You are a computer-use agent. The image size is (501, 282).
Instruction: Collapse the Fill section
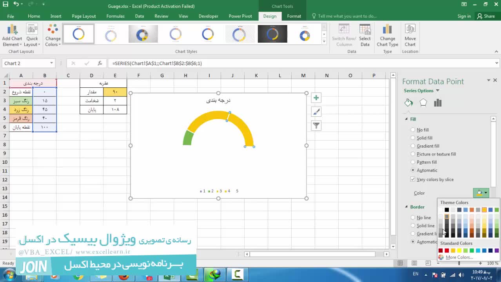pos(407,119)
